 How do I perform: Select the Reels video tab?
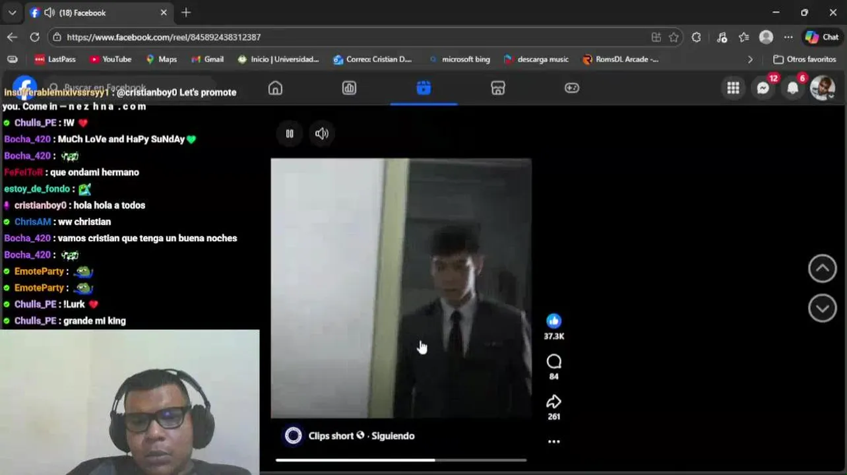(x=423, y=88)
